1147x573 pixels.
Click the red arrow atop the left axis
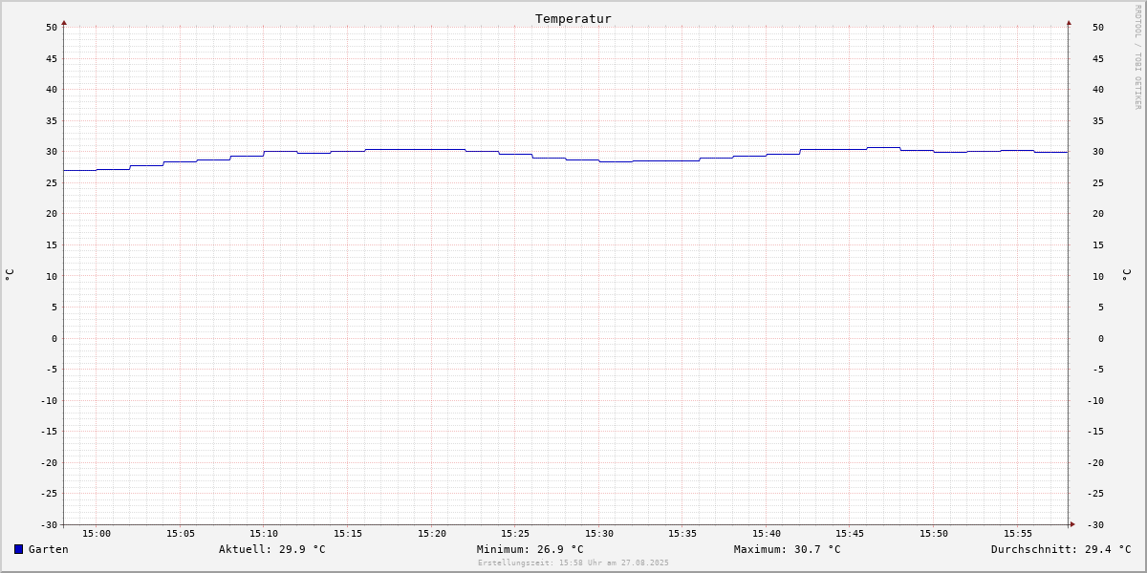[x=64, y=22]
